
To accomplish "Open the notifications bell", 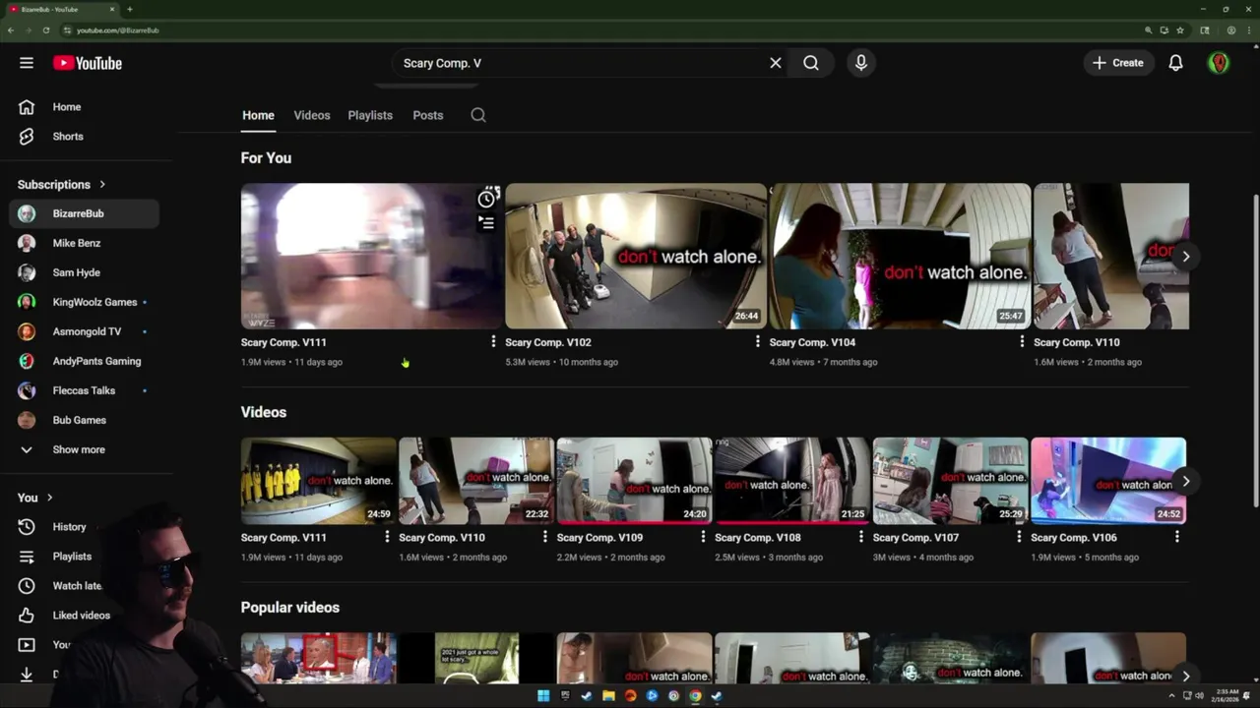I will point(1175,63).
